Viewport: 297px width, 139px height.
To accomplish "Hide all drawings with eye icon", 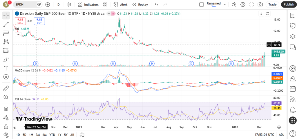I will point(6,134).
